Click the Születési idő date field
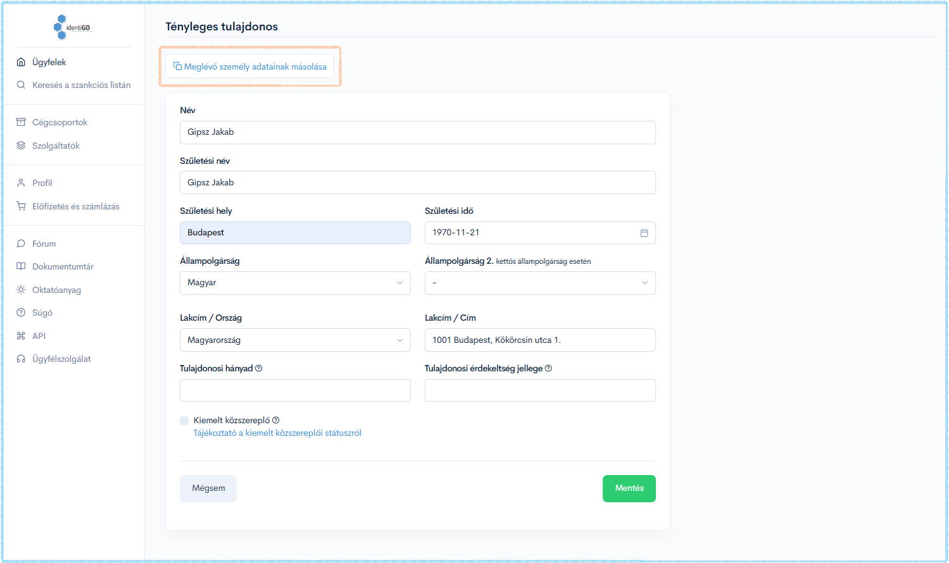Image resolution: width=949 pixels, height=563 pixels. tap(540, 233)
